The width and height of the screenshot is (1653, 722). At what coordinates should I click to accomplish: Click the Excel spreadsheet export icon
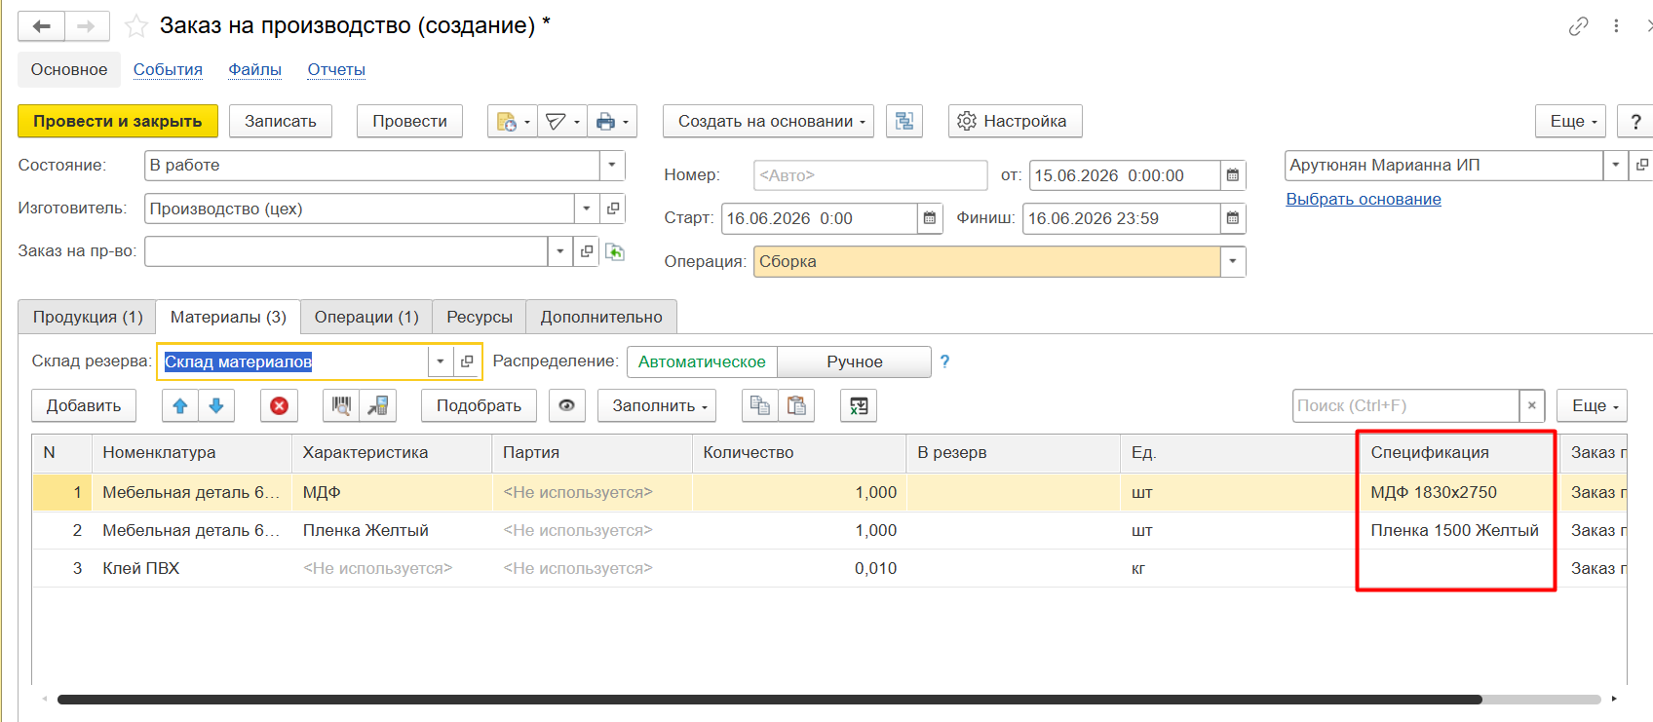point(859,405)
